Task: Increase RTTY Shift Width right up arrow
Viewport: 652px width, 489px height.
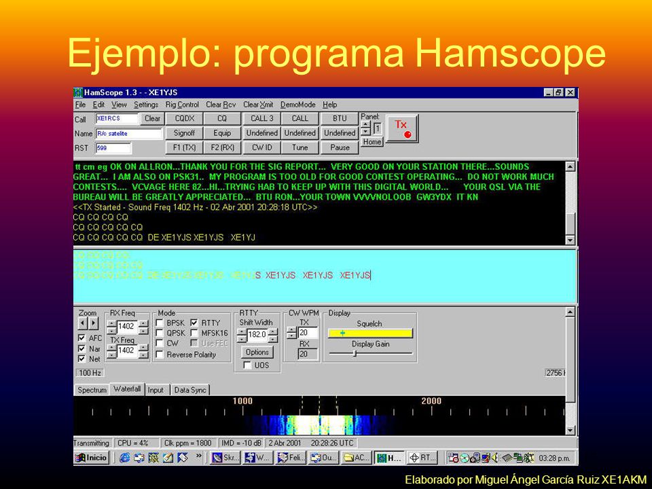Action: click(272, 331)
